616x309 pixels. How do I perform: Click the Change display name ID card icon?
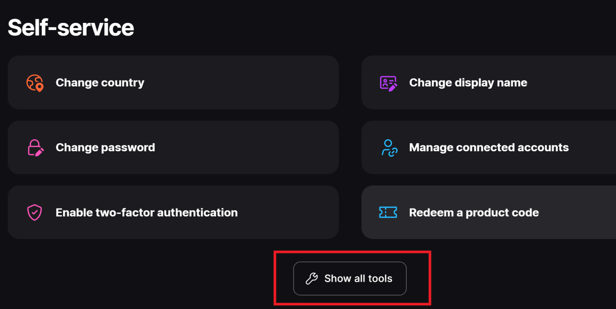coord(388,82)
